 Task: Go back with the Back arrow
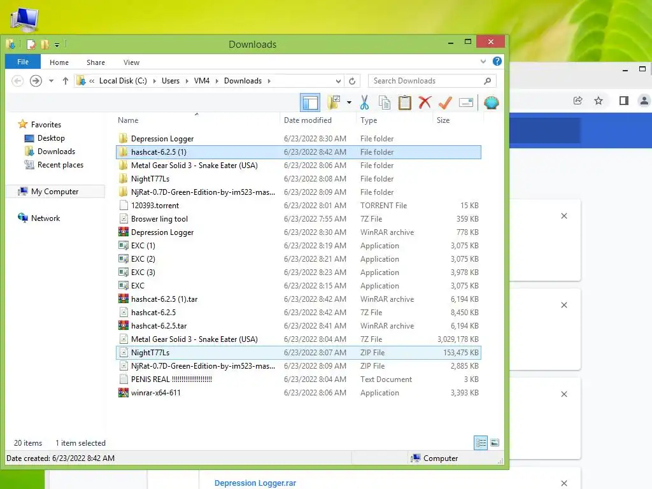point(17,81)
